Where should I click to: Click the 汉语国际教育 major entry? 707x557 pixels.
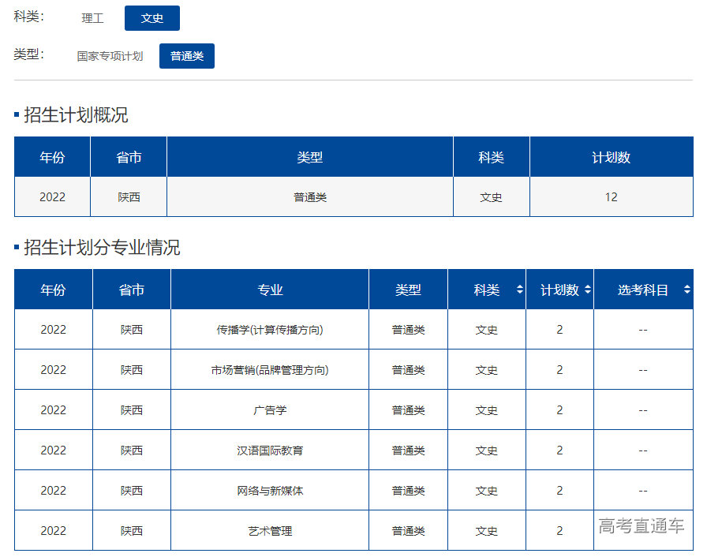(x=270, y=450)
